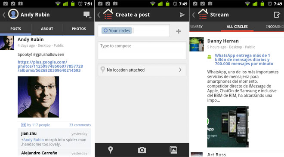Open Andy Rubin profile avatar in header
Screen dimensions: 284x157
[13, 14]
